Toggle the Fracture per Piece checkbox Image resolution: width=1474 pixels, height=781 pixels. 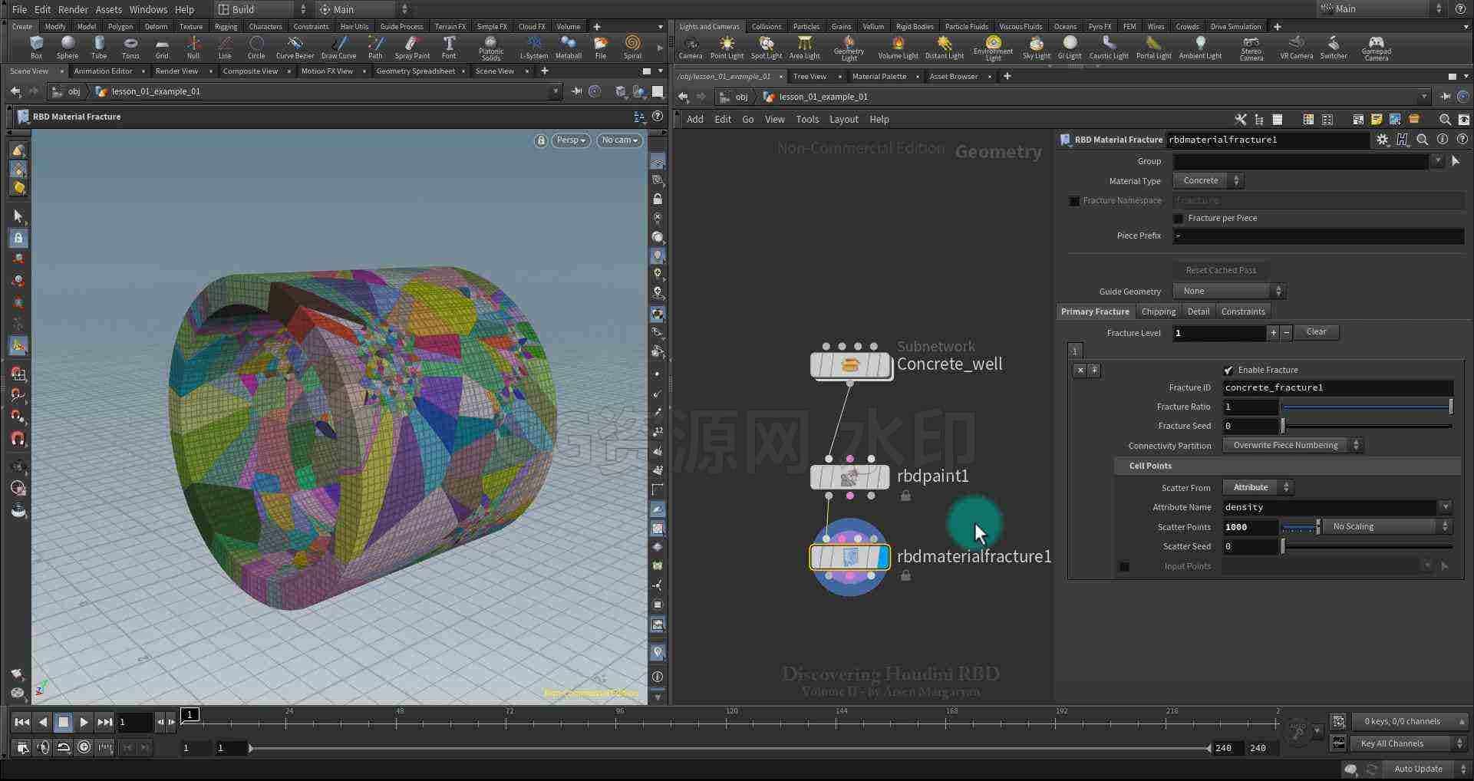[1179, 219]
